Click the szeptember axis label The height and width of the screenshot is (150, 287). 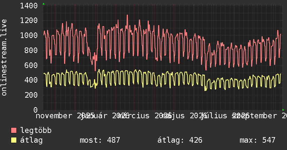(255, 116)
